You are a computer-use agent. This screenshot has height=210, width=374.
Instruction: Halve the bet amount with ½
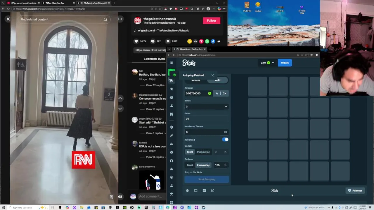tap(217, 93)
